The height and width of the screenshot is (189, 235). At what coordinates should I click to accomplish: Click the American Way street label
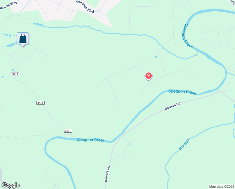8,5
